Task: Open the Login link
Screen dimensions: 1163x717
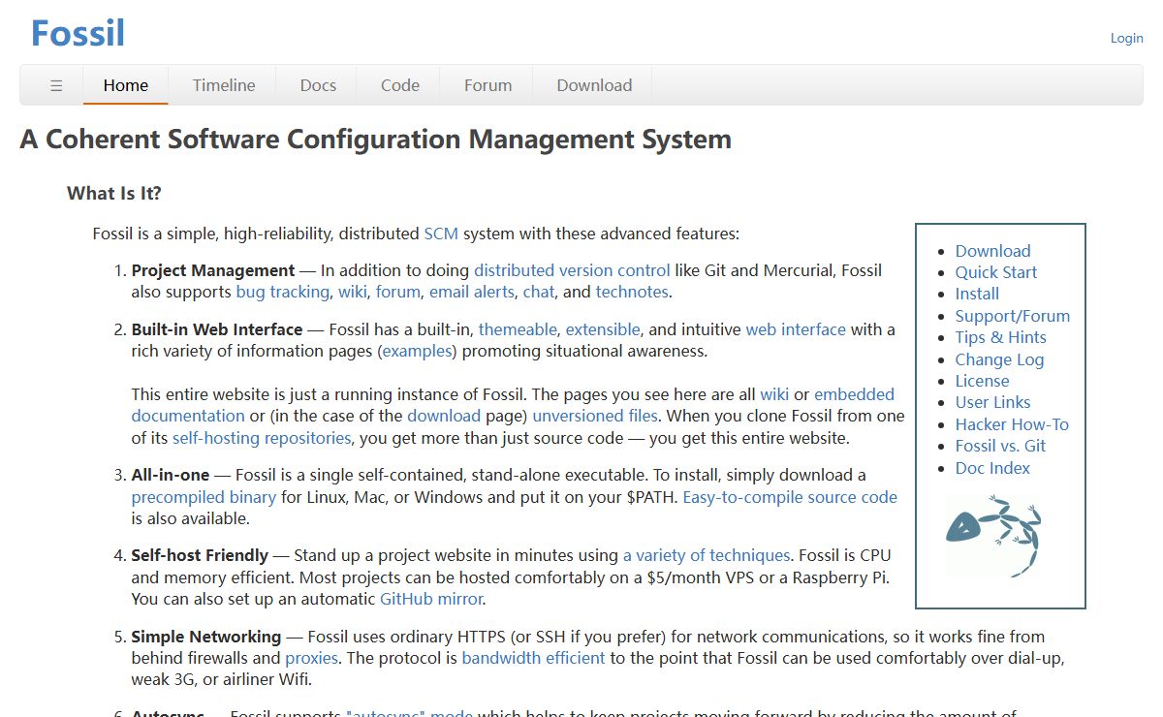Action: coord(1126,38)
